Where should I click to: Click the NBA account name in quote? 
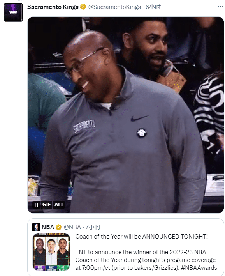48,227
